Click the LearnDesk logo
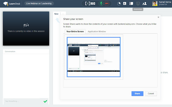 tap(12, 4)
